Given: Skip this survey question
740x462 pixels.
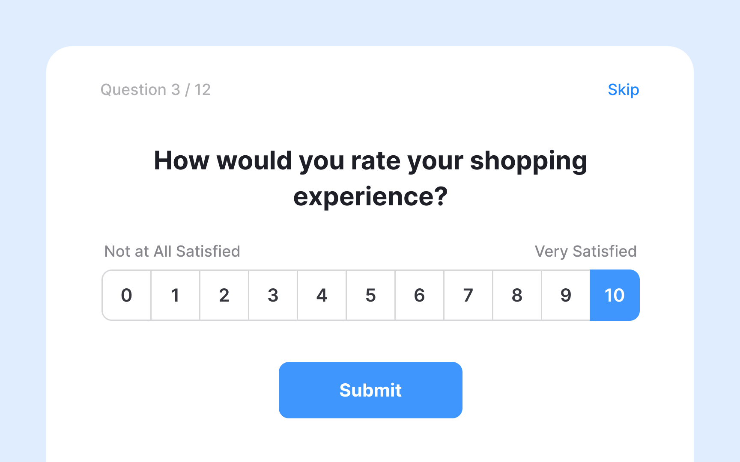Looking at the screenshot, I should pyautogui.click(x=623, y=90).
